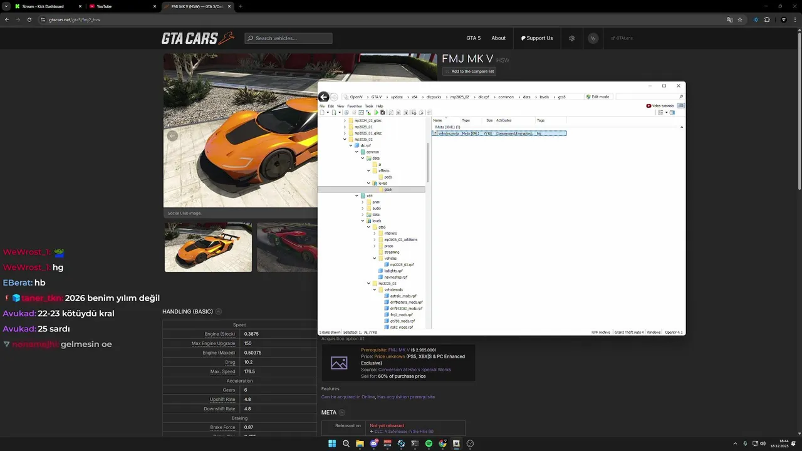This screenshot has width=802, height=451.
Task: Open the GTA 5 nav link
Action: tap(474, 38)
